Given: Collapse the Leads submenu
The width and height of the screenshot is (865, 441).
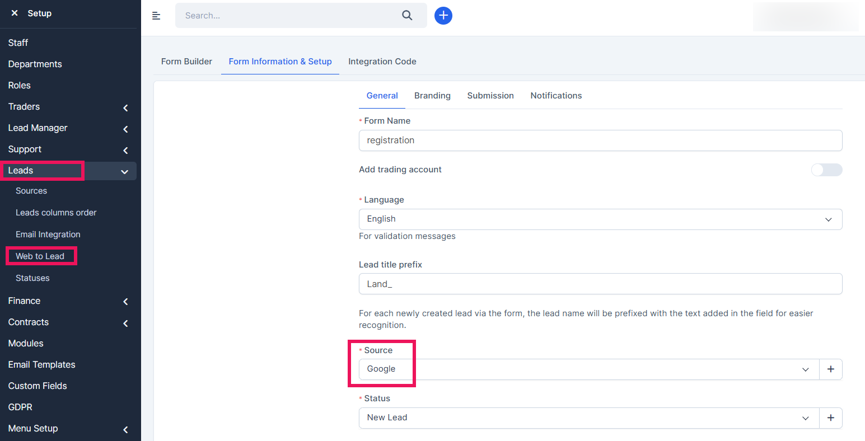Looking at the screenshot, I should point(124,172).
